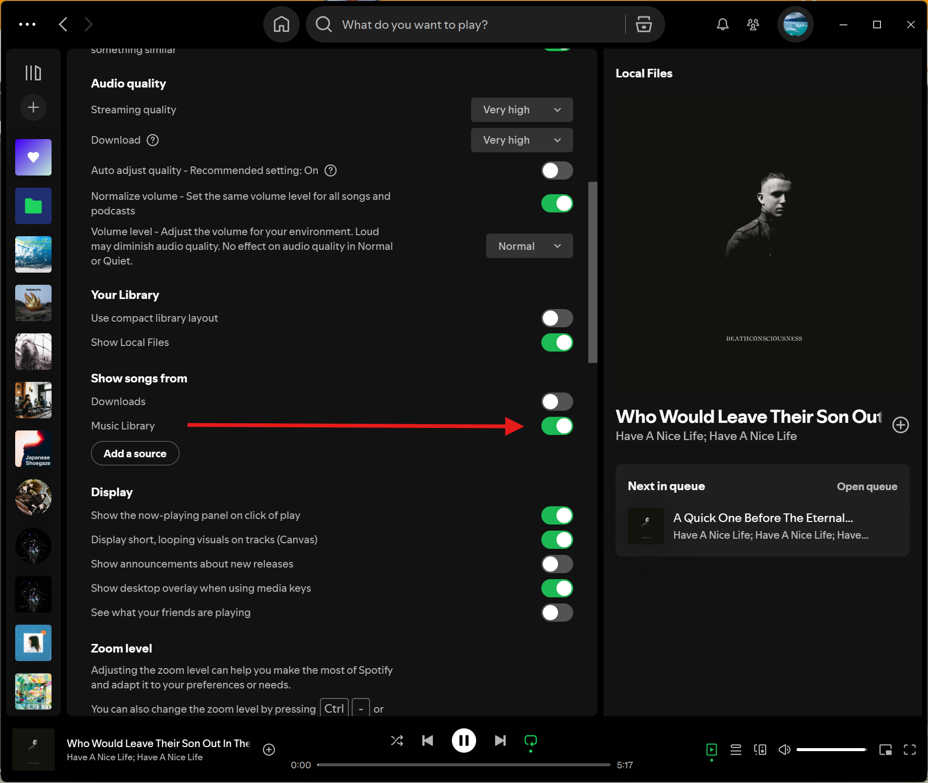This screenshot has width=928, height=783.
Task: Click Add a source button
Action: [x=135, y=453]
